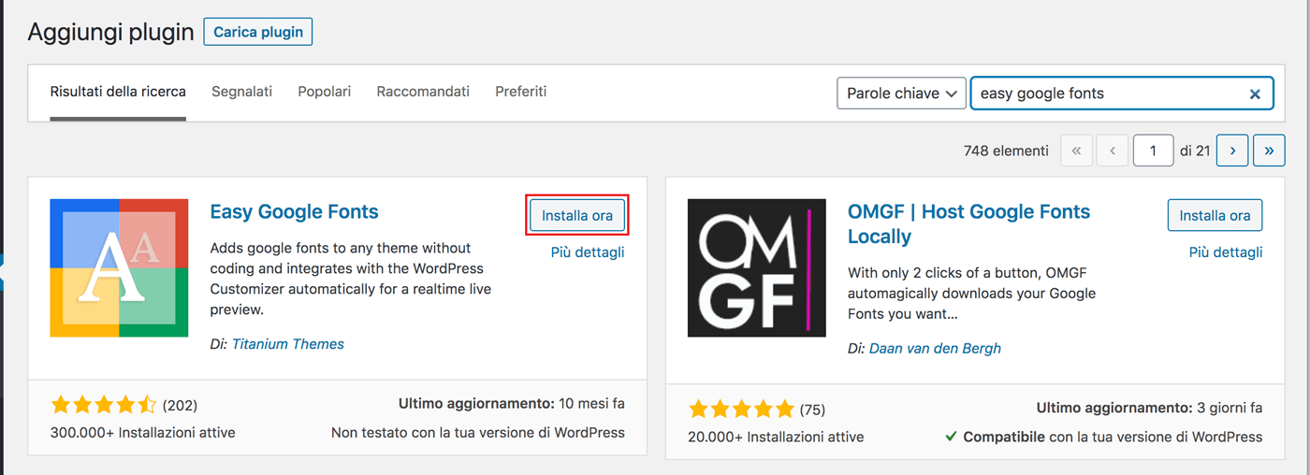Screen dimensions: 1310x475
Task: Click the 748 elementi count text
Action: point(1006,151)
